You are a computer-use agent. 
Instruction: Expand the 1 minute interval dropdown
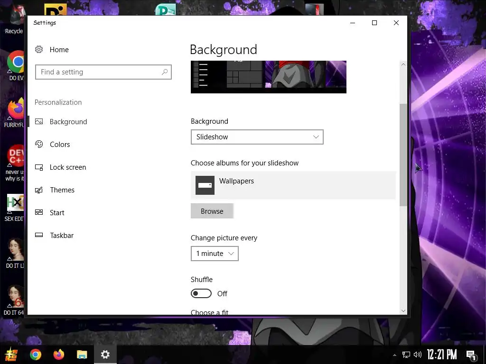point(215,254)
